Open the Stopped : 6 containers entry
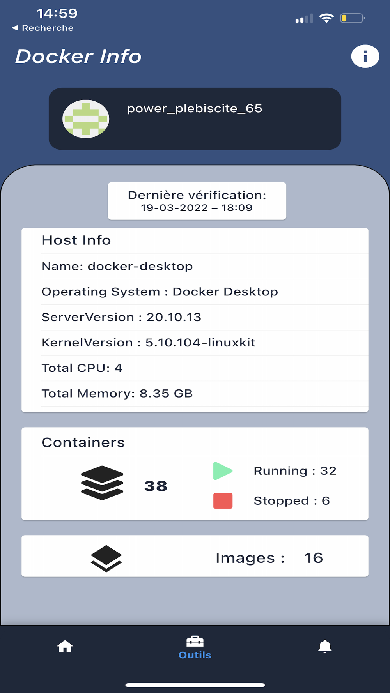The width and height of the screenshot is (390, 693). 292,501
